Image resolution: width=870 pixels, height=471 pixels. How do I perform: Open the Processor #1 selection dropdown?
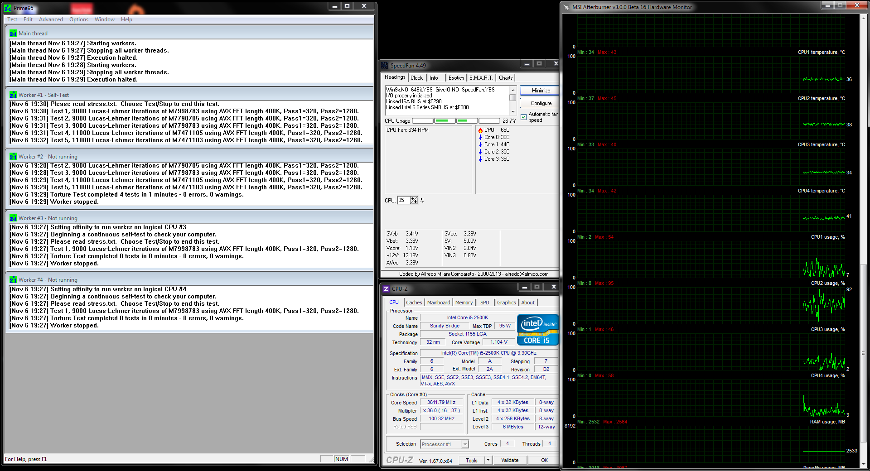coord(445,444)
